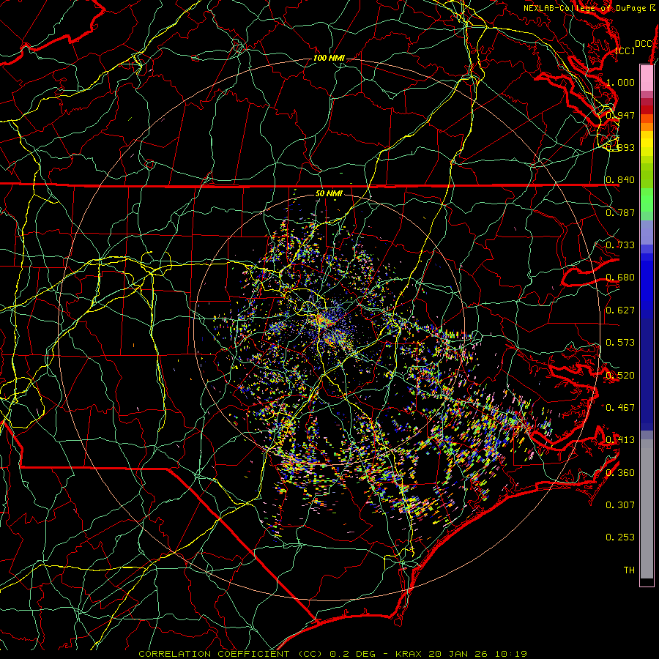Click the 0.307 color scale value

620,505
